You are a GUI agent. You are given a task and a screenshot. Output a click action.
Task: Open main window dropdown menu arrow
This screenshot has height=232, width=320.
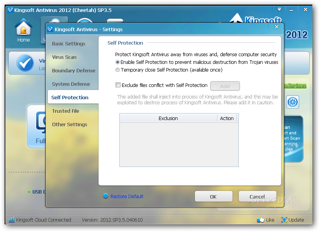280,9
